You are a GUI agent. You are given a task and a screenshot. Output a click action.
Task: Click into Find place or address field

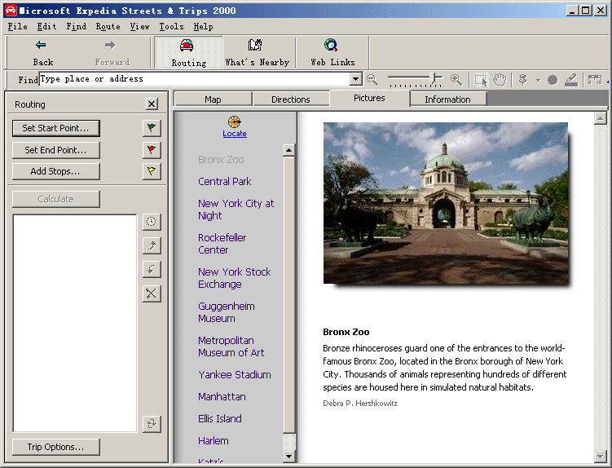click(195, 79)
